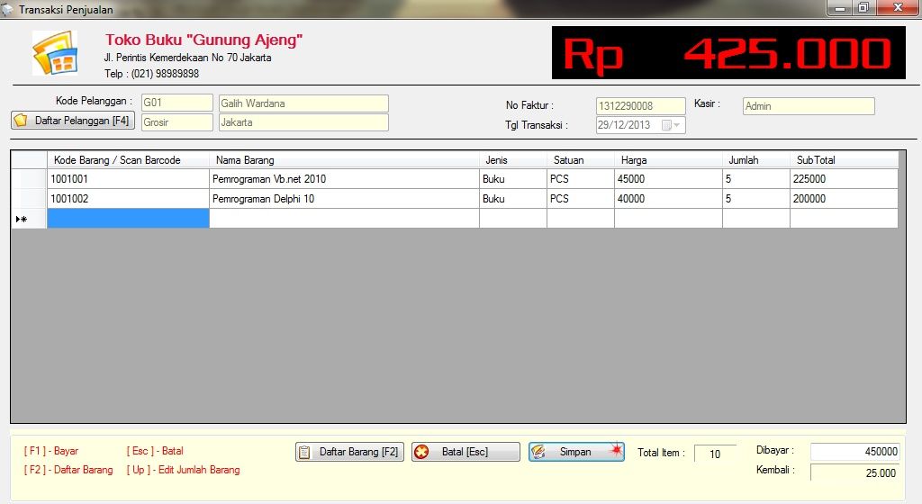Save the transaction with Simpan button
Screen dimensions: 922x504
click(x=576, y=452)
